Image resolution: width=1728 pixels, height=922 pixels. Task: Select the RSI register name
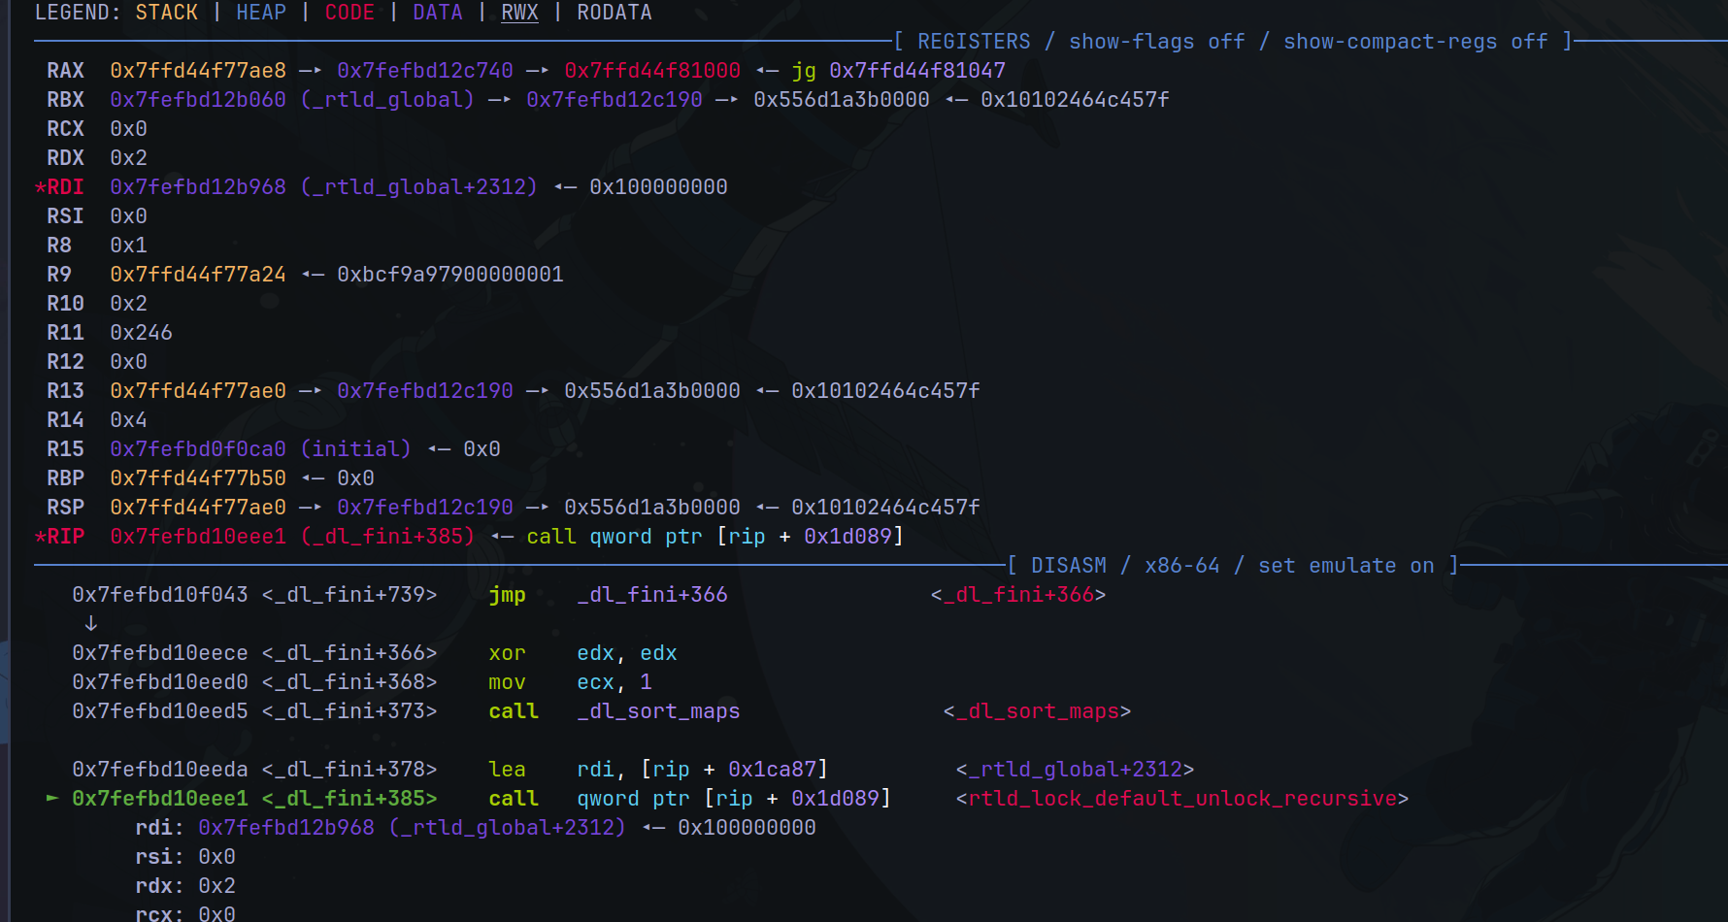[x=65, y=216]
